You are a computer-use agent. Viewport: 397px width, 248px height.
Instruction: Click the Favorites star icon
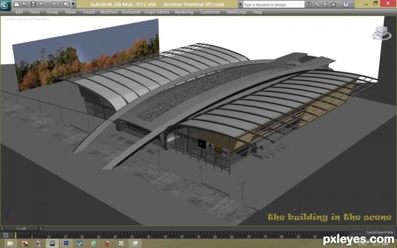point(333,5)
